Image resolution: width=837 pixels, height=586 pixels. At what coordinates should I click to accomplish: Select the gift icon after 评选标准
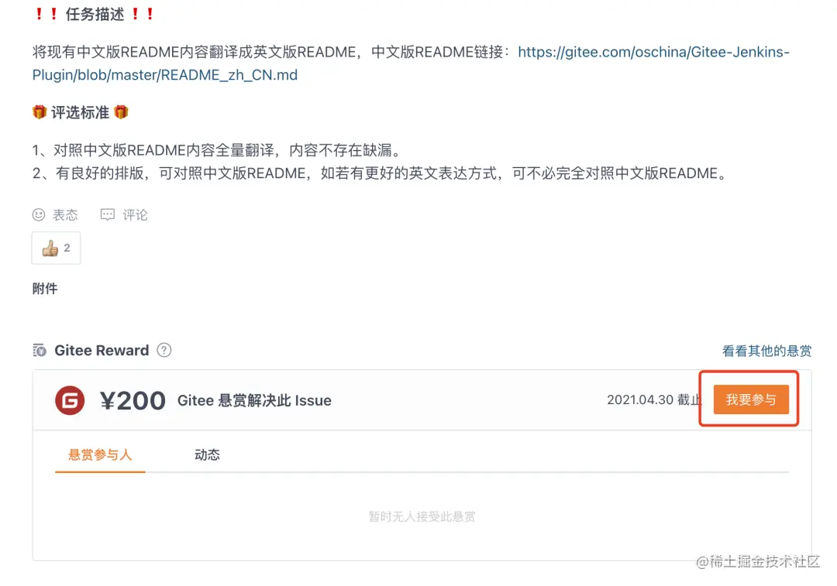[x=122, y=111]
